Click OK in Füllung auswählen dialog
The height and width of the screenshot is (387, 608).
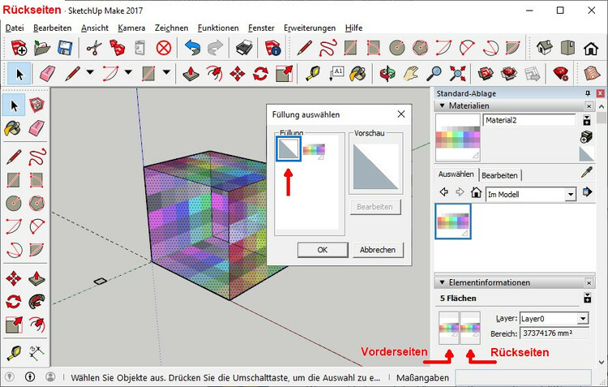pos(322,250)
